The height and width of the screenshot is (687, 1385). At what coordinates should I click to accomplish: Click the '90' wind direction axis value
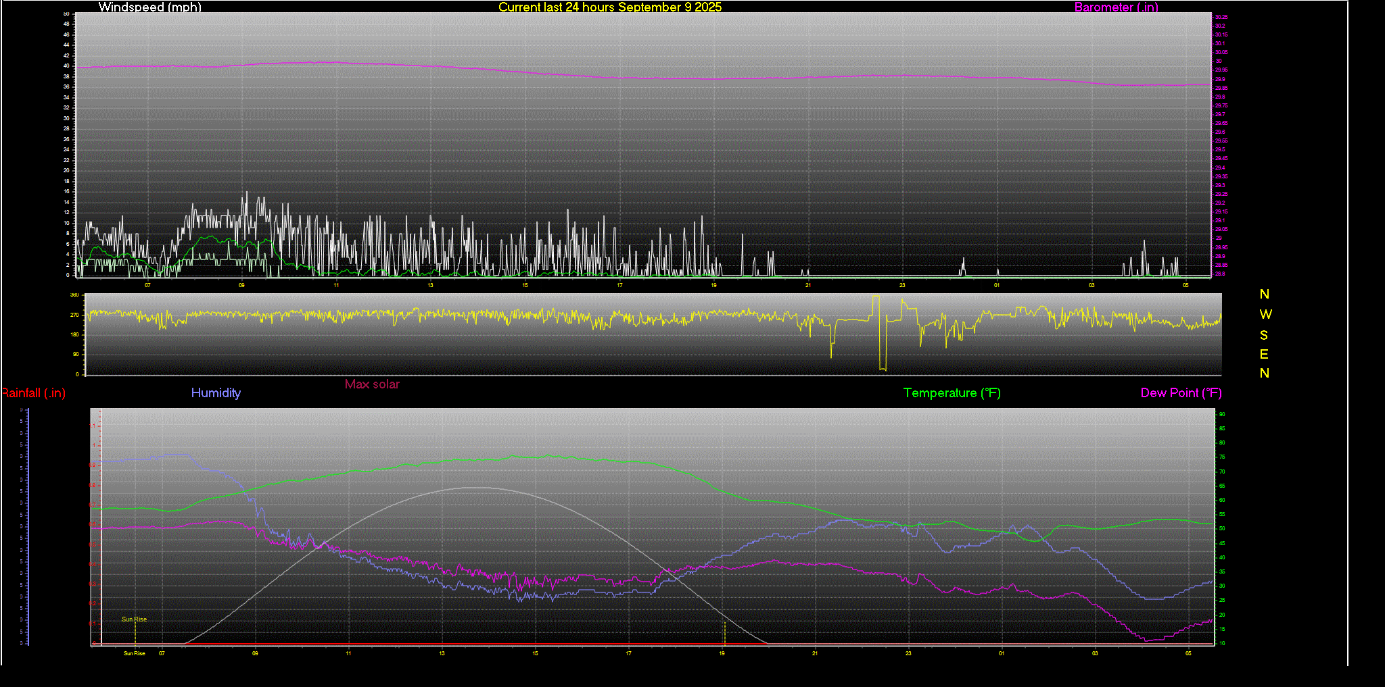click(x=76, y=354)
